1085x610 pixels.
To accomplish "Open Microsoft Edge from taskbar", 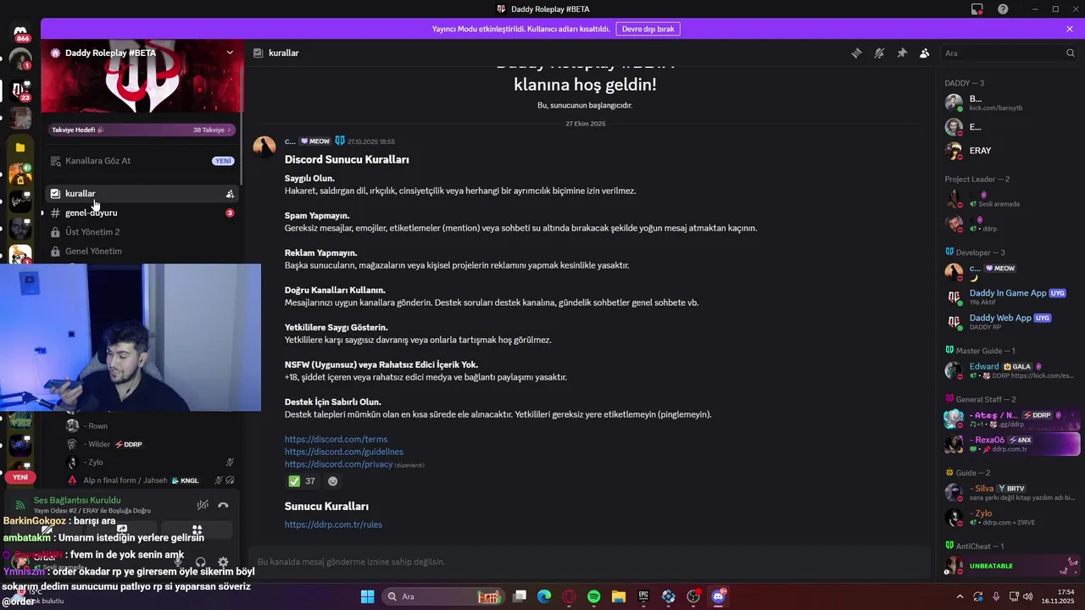I will pyautogui.click(x=544, y=596).
